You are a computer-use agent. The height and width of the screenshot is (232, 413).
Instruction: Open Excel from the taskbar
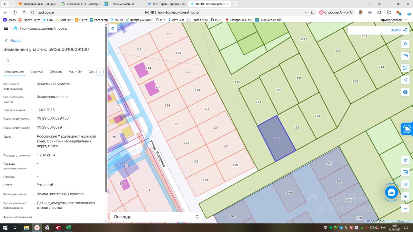(x=68, y=227)
